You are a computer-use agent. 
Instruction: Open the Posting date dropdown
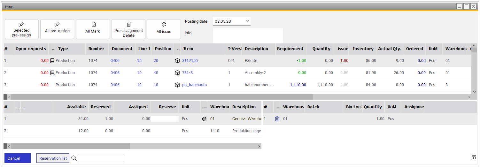pos(247,21)
